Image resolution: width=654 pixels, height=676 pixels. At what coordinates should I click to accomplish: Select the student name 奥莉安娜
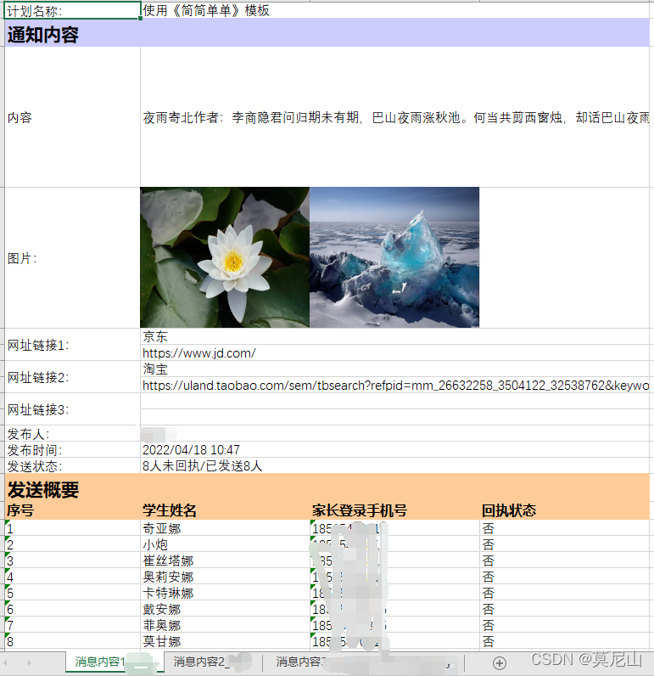225,577
